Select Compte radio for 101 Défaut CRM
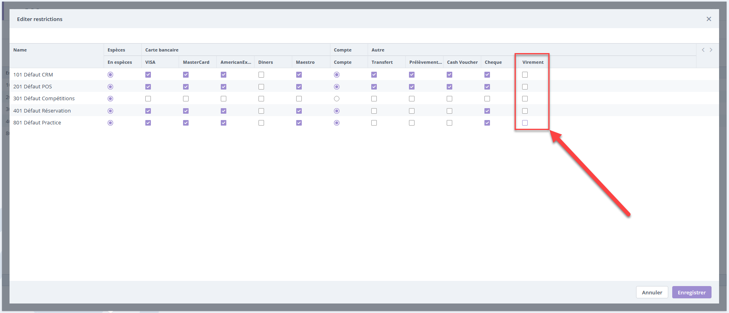Viewport: 729px width, 313px height. [x=337, y=74]
